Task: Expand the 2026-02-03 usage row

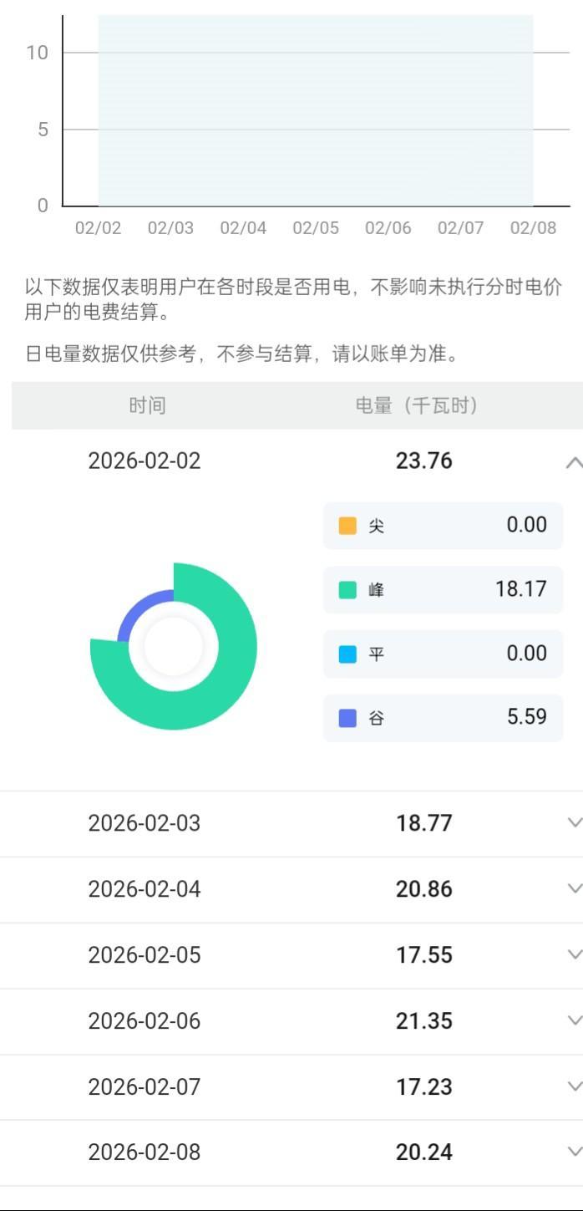Action: [x=573, y=823]
